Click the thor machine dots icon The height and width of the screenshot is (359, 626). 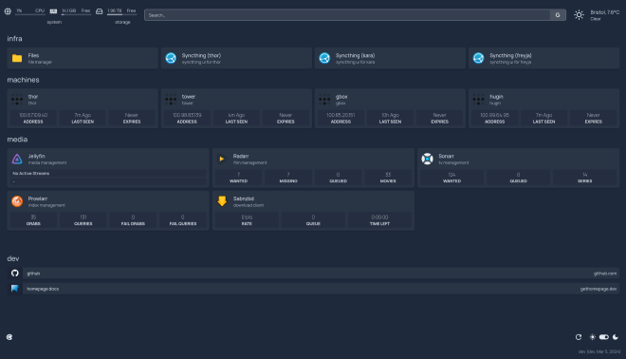click(17, 100)
